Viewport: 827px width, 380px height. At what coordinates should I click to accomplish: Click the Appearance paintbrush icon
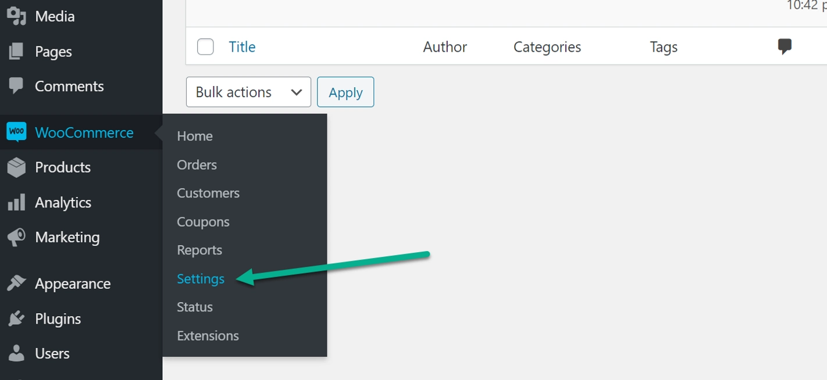16,284
